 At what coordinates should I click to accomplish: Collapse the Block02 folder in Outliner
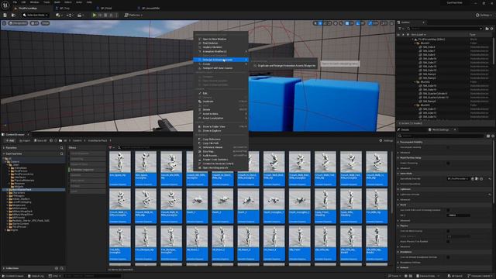[x=415, y=81]
